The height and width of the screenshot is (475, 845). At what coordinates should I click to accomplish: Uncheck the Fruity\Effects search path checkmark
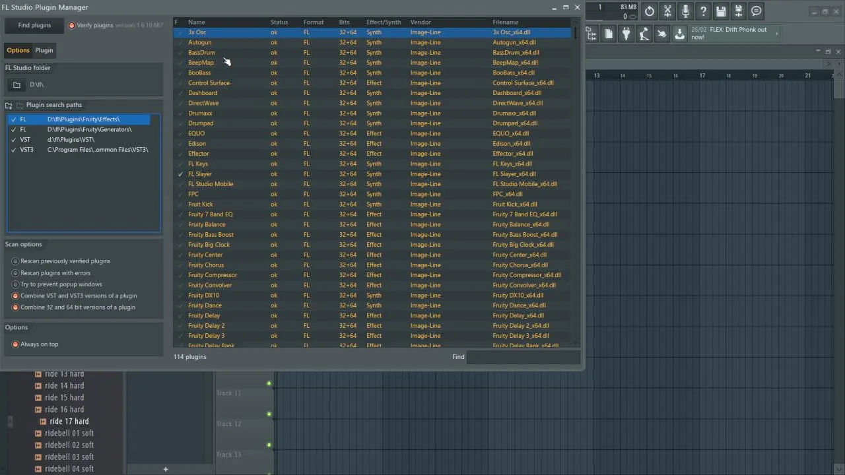coord(13,119)
